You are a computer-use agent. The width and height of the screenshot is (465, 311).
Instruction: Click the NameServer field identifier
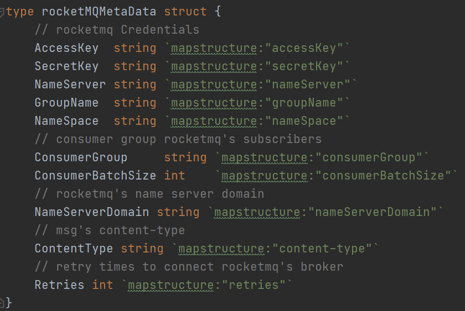click(x=70, y=85)
